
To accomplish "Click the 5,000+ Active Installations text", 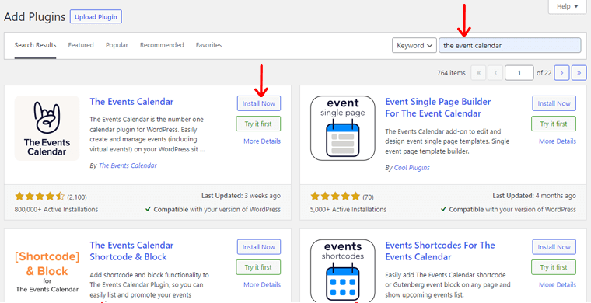I will point(348,209).
